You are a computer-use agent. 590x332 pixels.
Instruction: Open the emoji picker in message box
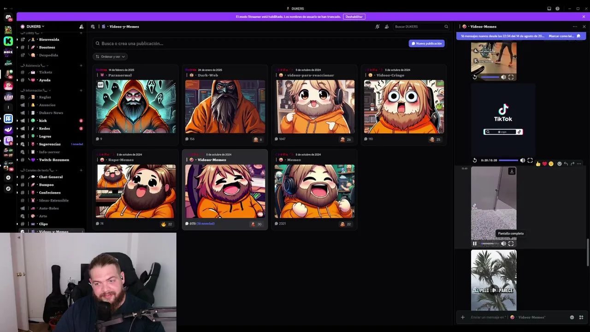[572, 317]
